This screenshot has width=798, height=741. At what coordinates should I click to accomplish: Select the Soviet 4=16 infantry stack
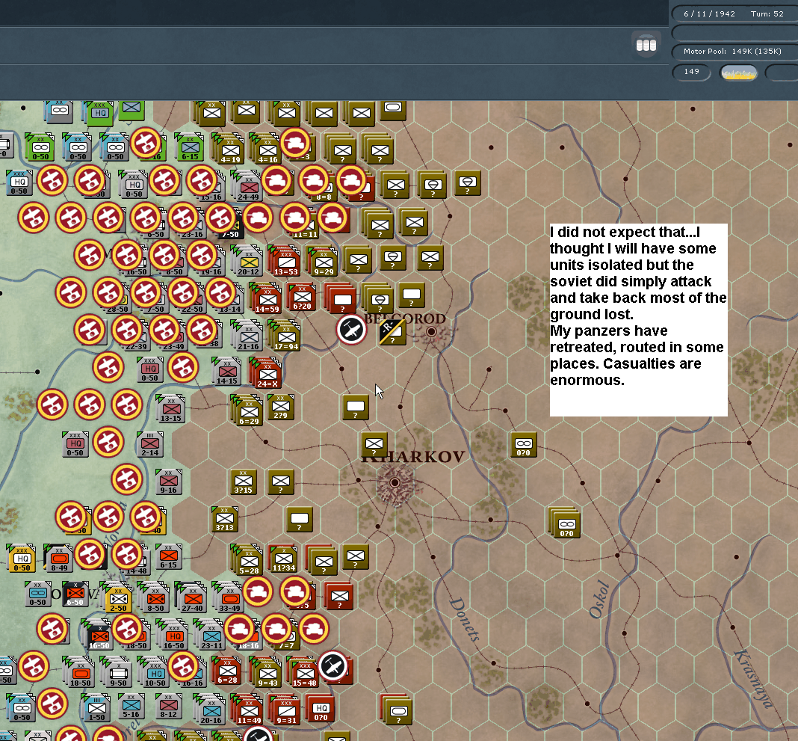point(267,150)
